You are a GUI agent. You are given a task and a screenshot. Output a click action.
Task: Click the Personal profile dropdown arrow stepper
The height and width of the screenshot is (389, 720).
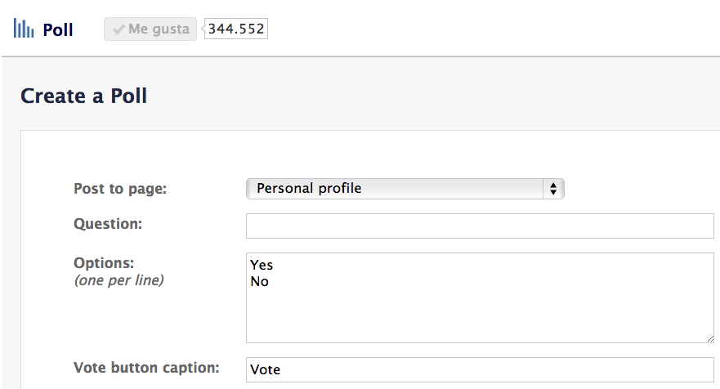point(553,189)
